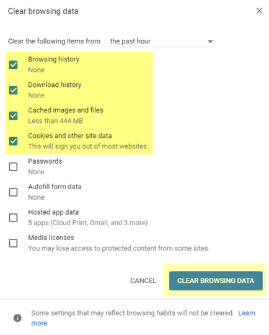Uncheck Cookies and other site data

13,141
